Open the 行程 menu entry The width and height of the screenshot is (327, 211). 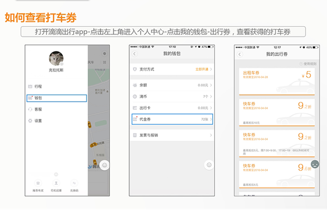(57, 86)
